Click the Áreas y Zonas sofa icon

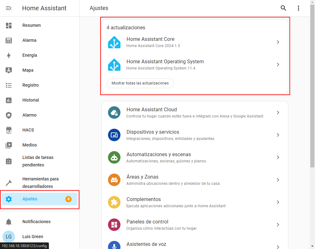coord(114,180)
